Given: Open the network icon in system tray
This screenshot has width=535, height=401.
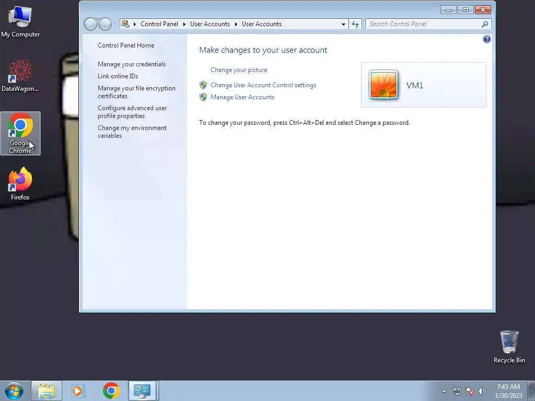Looking at the screenshot, I should 457,391.
